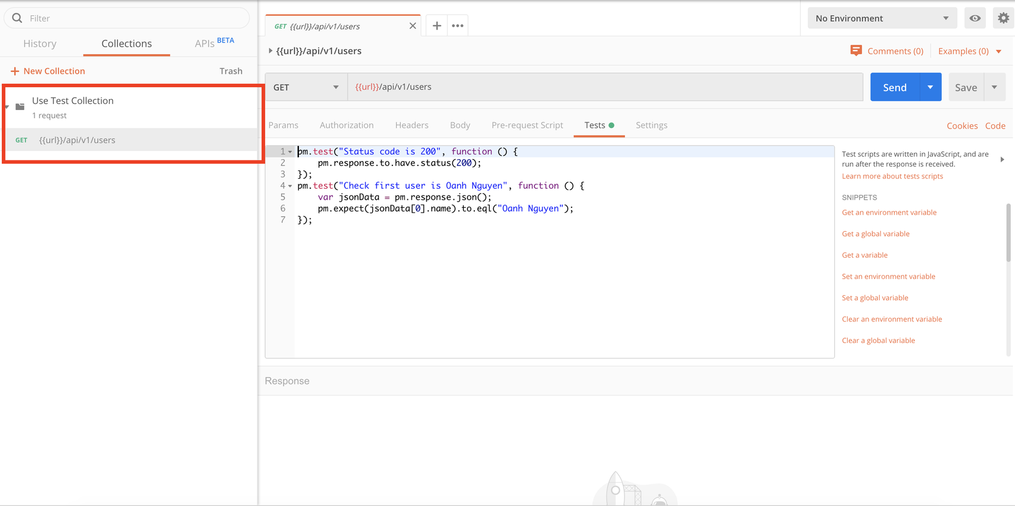Screen dimensions: 1015x506
Task: Click the search magnifier icon in Filter
Action: point(17,18)
